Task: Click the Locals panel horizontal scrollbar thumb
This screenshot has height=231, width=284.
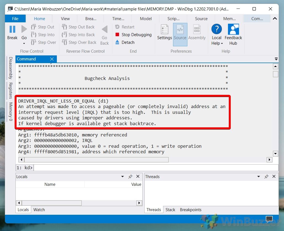Action: pos(52,203)
